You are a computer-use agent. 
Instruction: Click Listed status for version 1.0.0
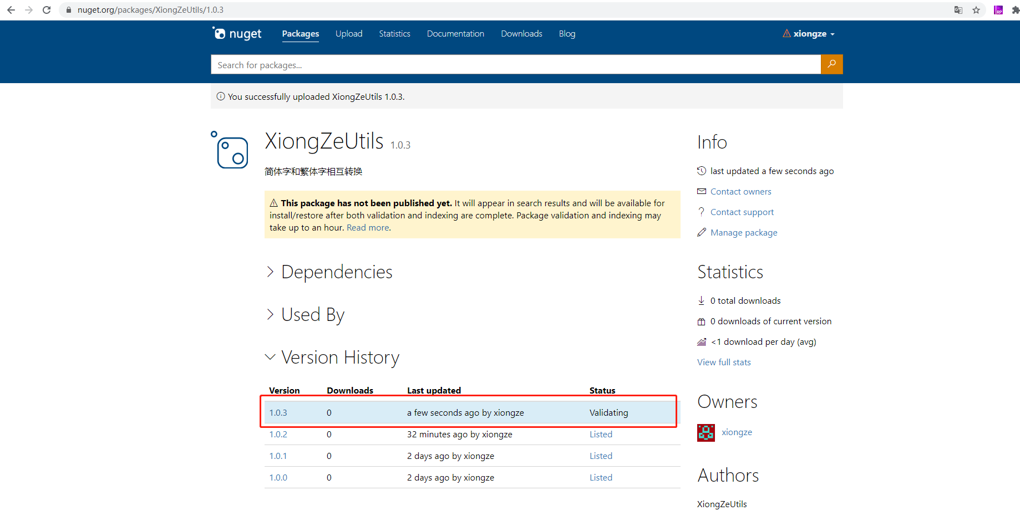coord(601,477)
